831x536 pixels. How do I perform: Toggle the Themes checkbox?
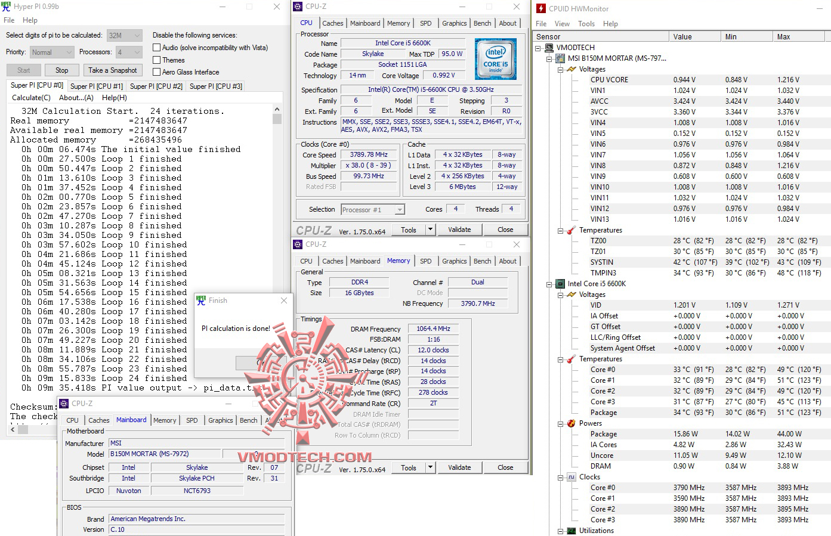pos(156,60)
